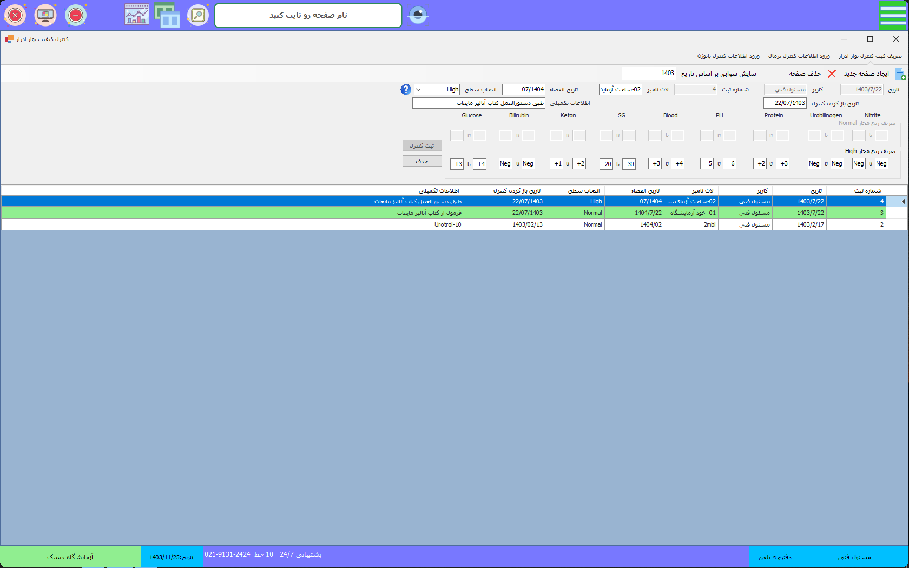
Task: Click the red minus circle icon
Action: pos(76,15)
